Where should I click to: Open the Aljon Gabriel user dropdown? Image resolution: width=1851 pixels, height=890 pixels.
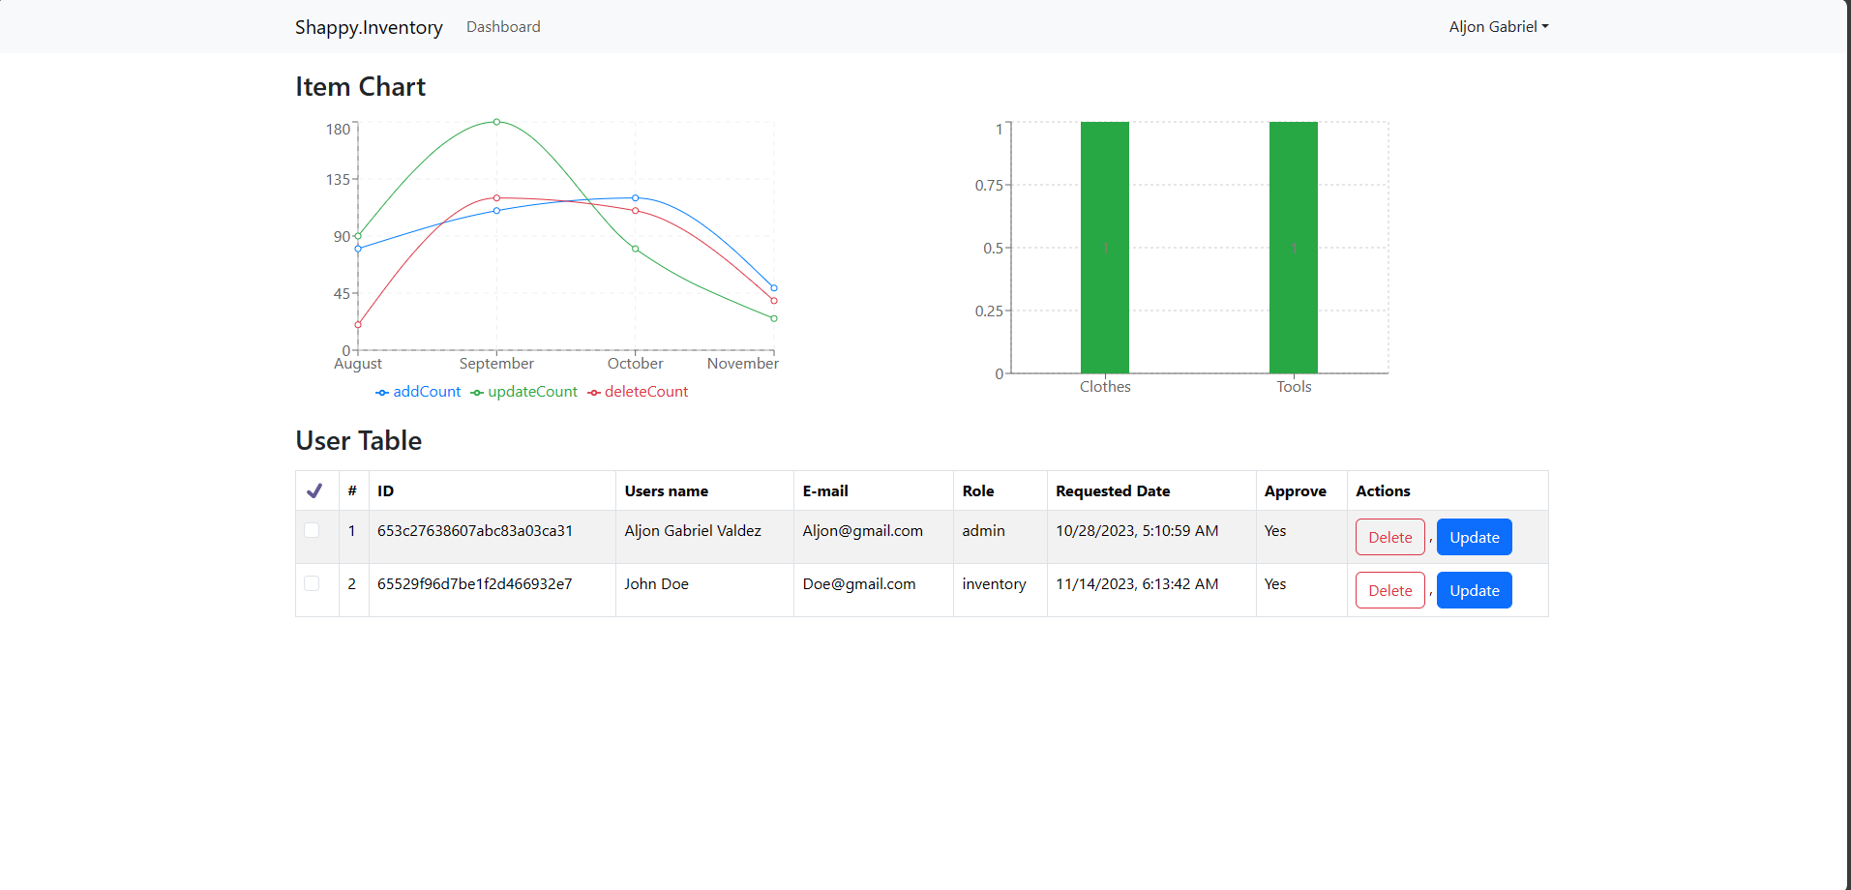[1498, 27]
